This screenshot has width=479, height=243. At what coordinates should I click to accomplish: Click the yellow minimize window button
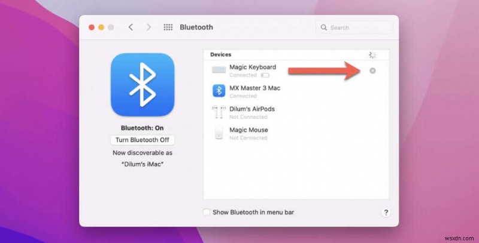click(x=101, y=27)
